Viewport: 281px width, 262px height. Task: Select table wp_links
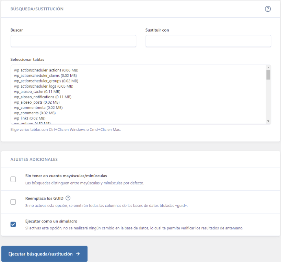pyautogui.click(x=30, y=118)
